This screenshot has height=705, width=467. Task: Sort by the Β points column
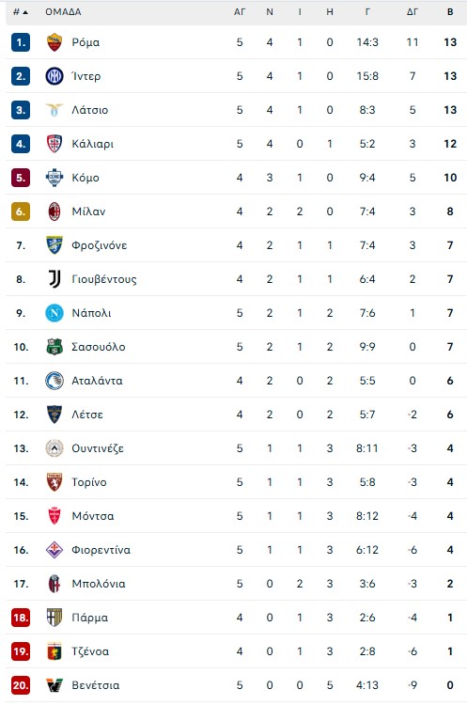click(450, 12)
